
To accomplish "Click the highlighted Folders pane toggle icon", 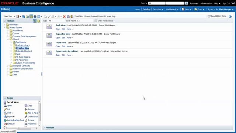I will 31,16.
